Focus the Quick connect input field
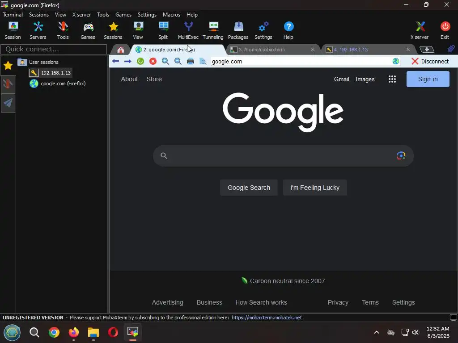 click(54, 49)
